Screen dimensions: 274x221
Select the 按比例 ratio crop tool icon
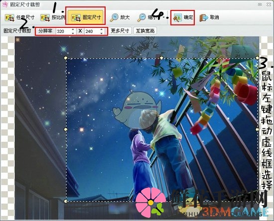point(45,17)
